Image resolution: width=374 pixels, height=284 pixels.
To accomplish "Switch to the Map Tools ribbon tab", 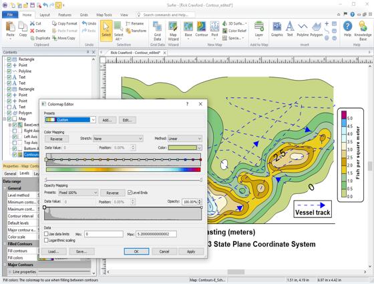I will tap(104, 15).
